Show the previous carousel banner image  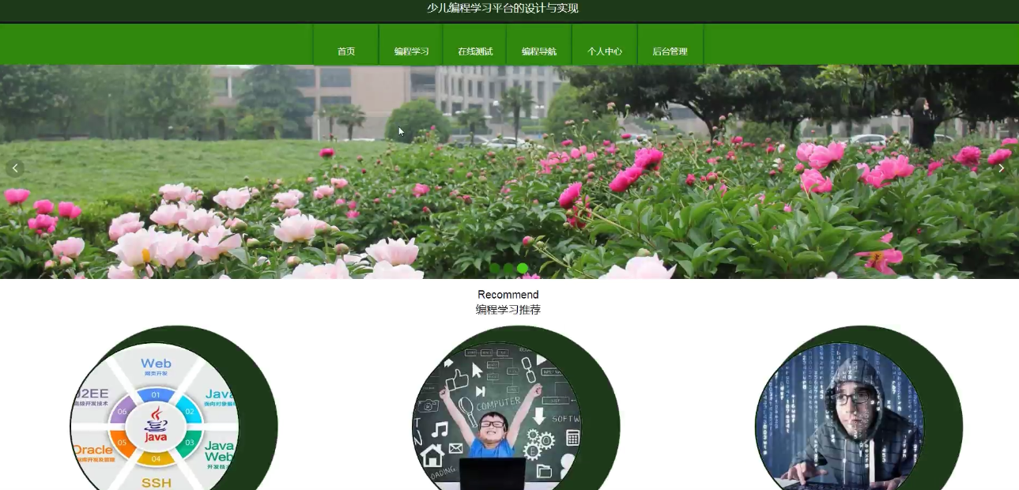[15, 168]
